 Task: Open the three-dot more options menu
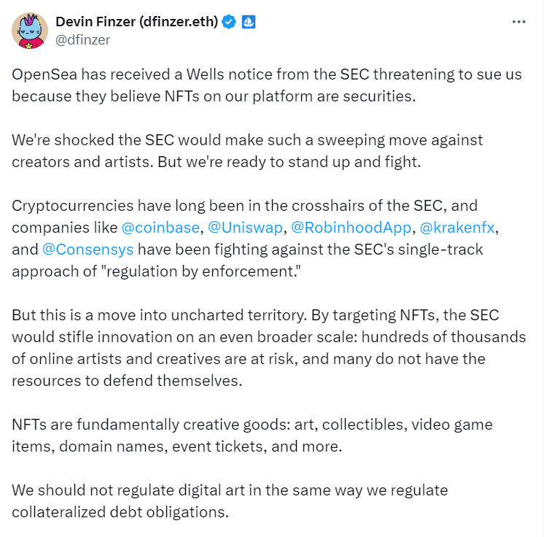(518, 21)
